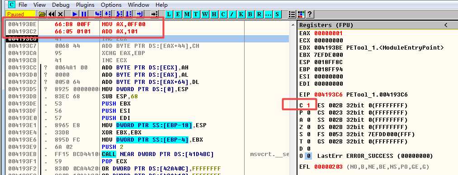Toggle the D direction flag value

click(308, 149)
